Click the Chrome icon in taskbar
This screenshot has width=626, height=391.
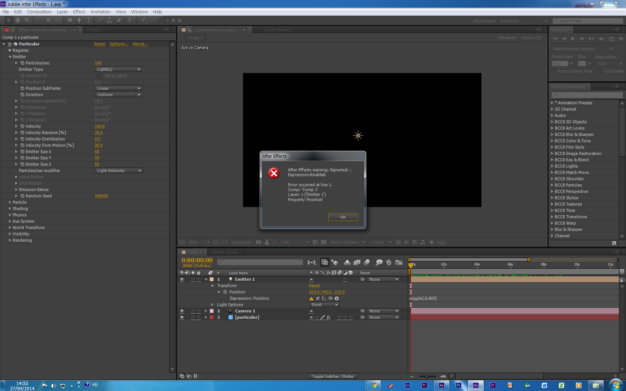(374, 385)
